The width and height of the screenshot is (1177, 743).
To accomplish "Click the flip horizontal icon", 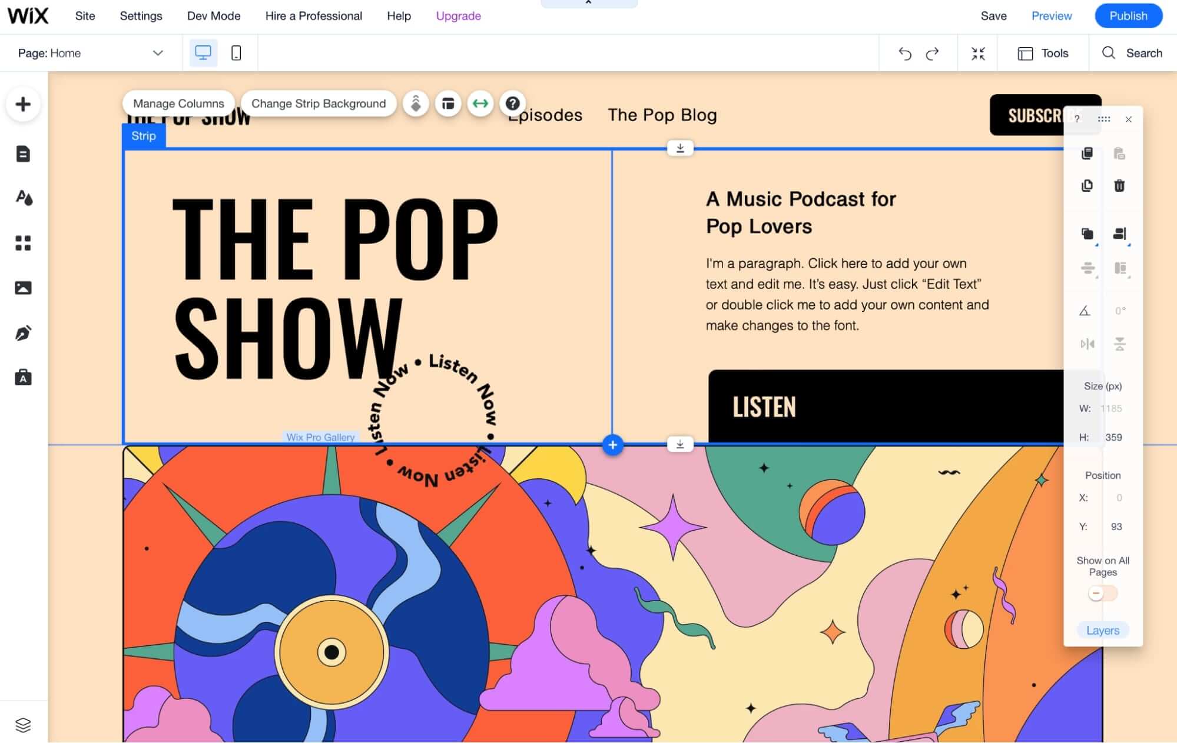I will [x=1088, y=344].
